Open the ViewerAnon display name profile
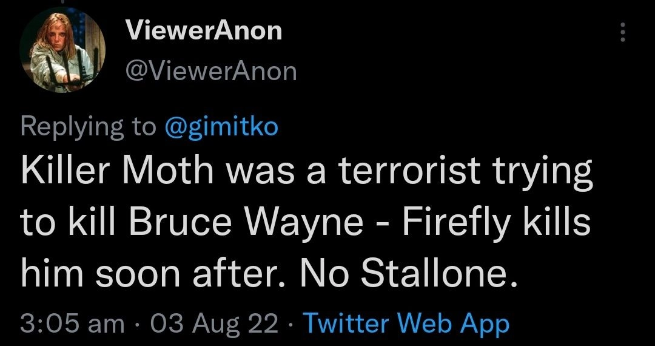The height and width of the screenshot is (346, 655). [204, 30]
